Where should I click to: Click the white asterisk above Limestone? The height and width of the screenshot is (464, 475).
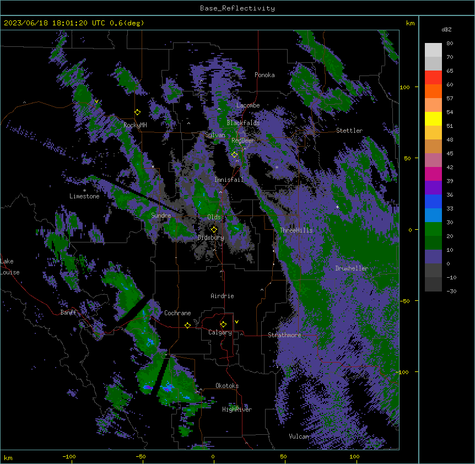tap(84, 191)
